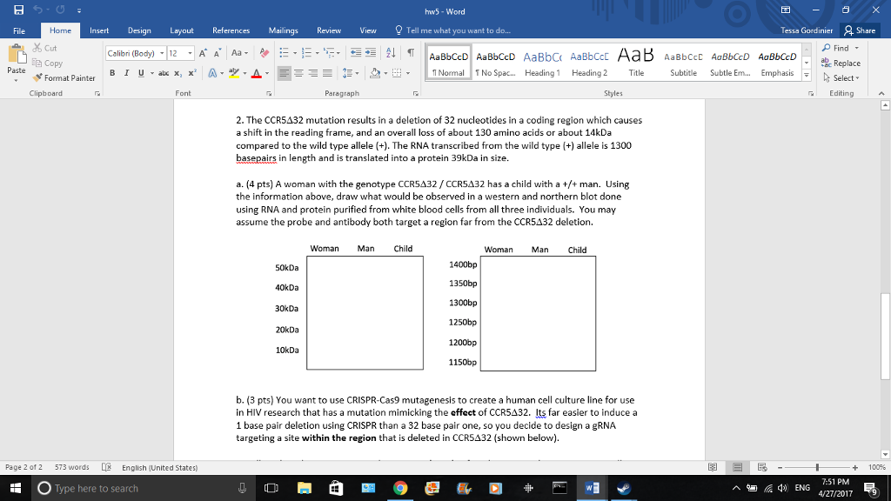Viewport: 891px width, 501px height.
Task: Toggle italic formatting
Action: click(125, 73)
